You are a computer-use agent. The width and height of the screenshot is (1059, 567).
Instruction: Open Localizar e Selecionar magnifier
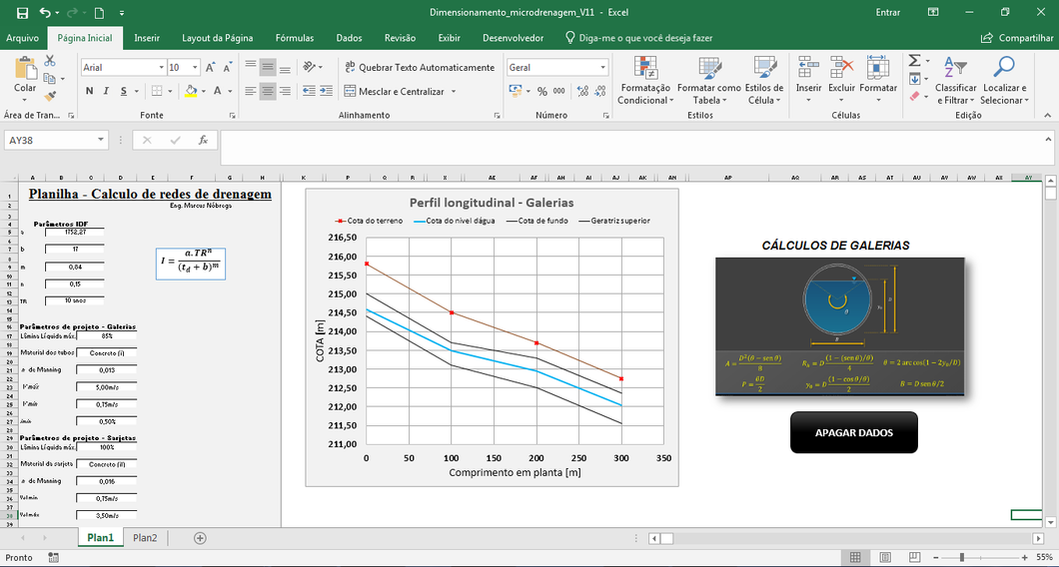(1002, 68)
